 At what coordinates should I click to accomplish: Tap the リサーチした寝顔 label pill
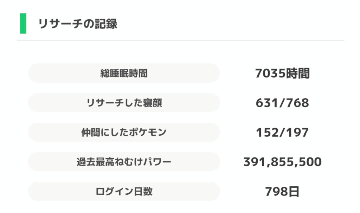[124, 103]
